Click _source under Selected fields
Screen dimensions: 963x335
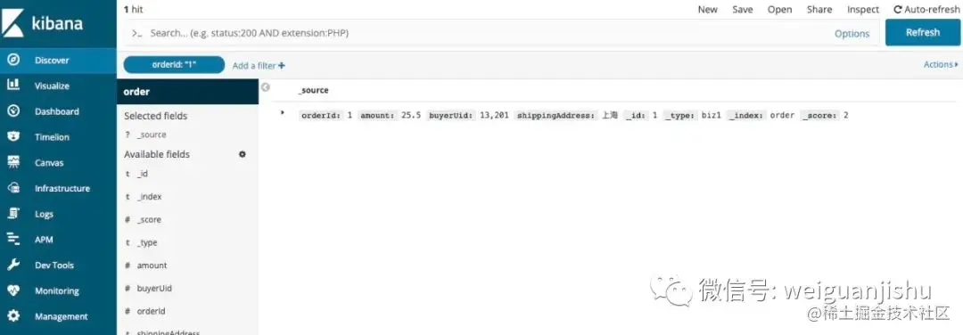point(151,135)
